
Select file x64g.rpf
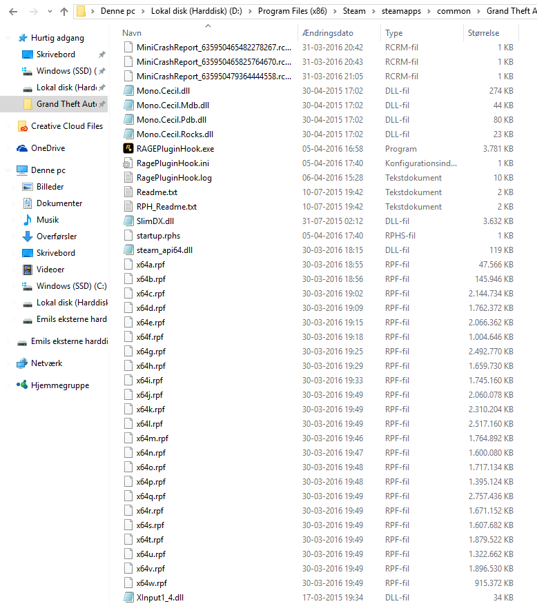151,352
